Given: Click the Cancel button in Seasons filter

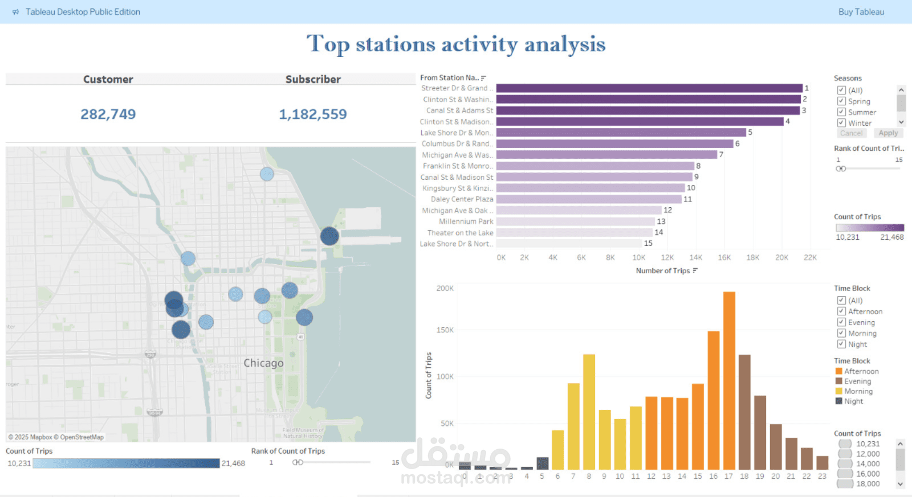Looking at the screenshot, I should click(852, 133).
